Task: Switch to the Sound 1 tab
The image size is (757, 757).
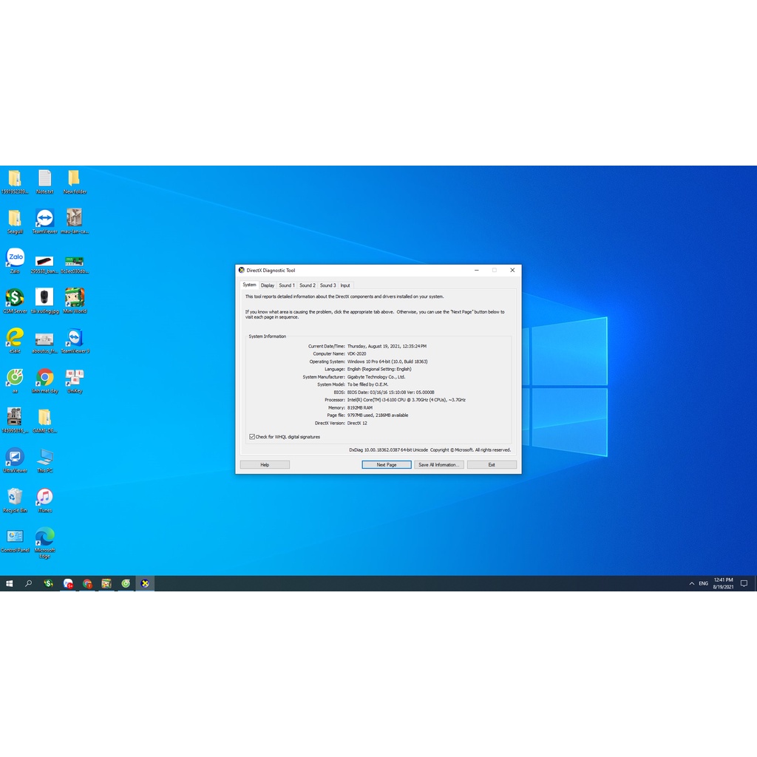Action: coord(286,285)
